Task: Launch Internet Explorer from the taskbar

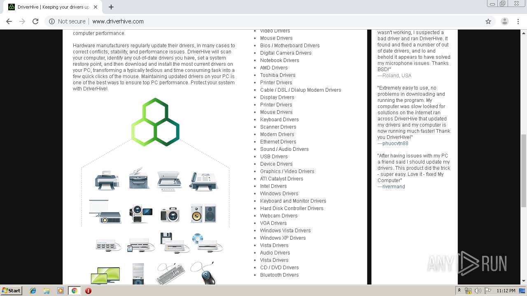Action: [33, 291]
